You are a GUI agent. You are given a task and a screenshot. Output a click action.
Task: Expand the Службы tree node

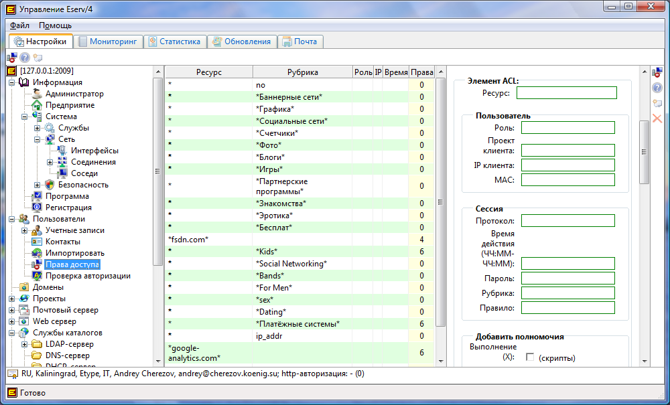click(37, 128)
